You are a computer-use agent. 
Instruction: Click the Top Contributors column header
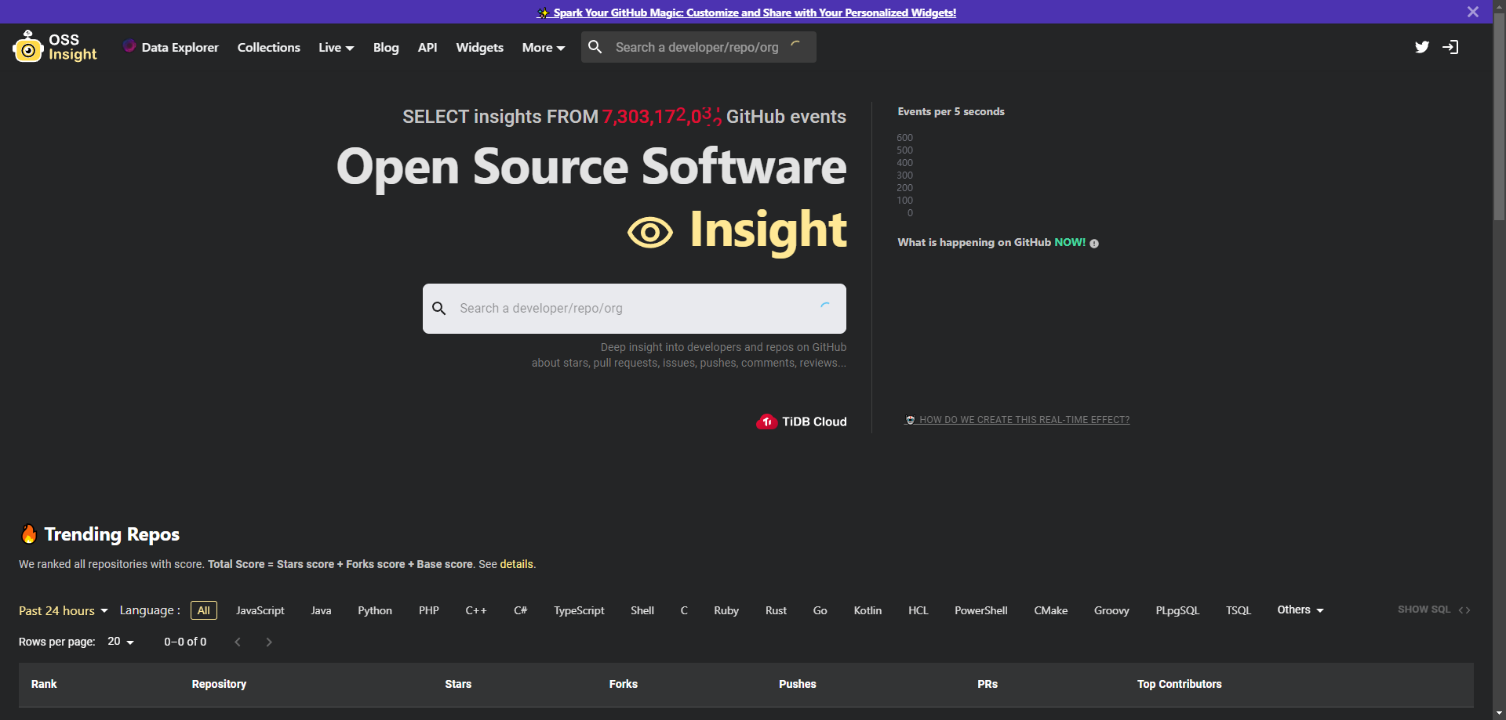[x=1180, y=684]
